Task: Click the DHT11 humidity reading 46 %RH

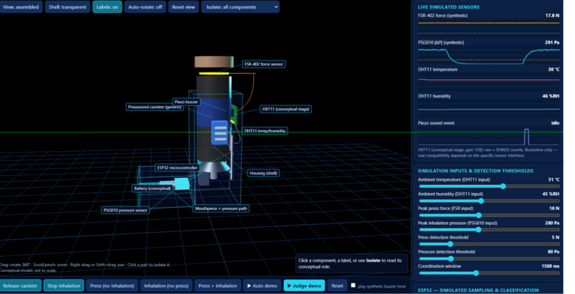Action: 551,96
